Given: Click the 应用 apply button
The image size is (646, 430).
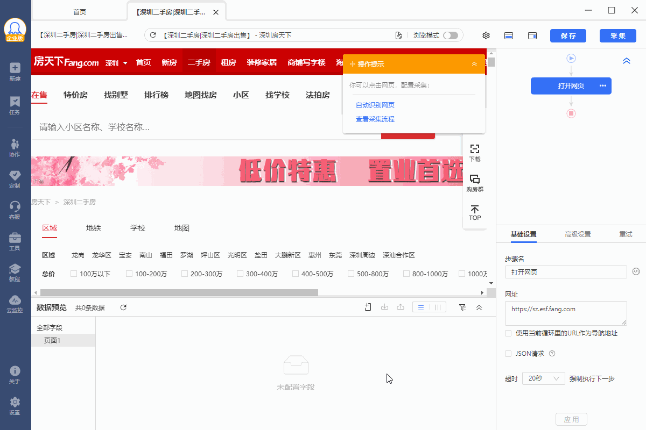Looking at the screenshot, I should pos(571,419).
